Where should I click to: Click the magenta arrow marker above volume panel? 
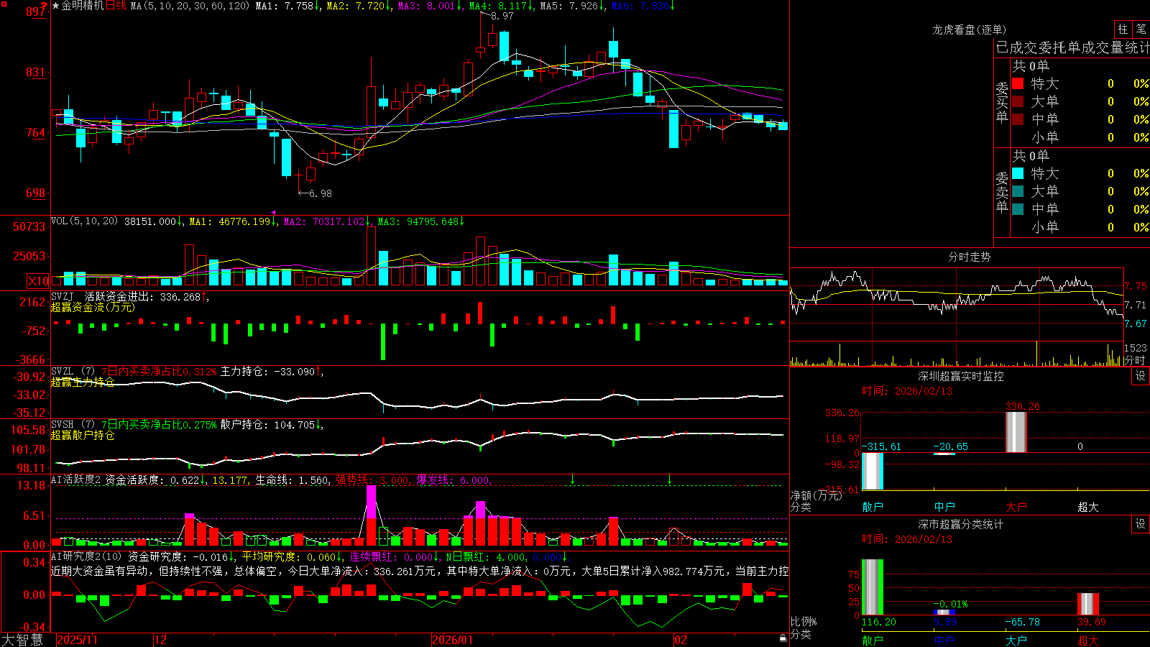(273, 212)
